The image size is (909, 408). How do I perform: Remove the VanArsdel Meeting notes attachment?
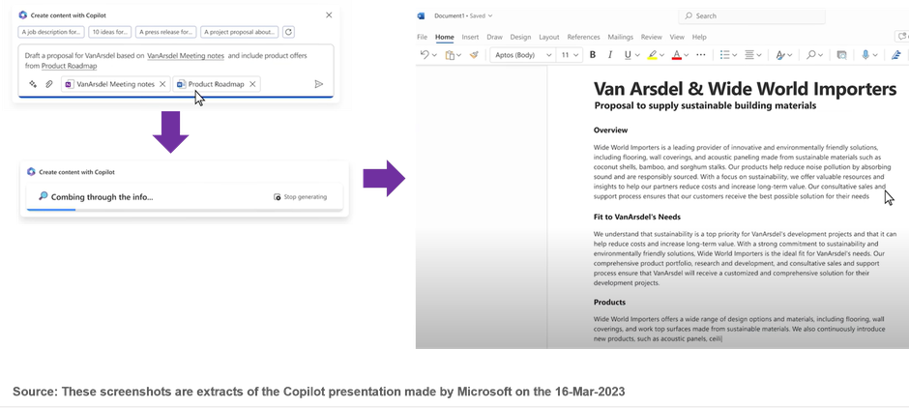click(162, 84)
